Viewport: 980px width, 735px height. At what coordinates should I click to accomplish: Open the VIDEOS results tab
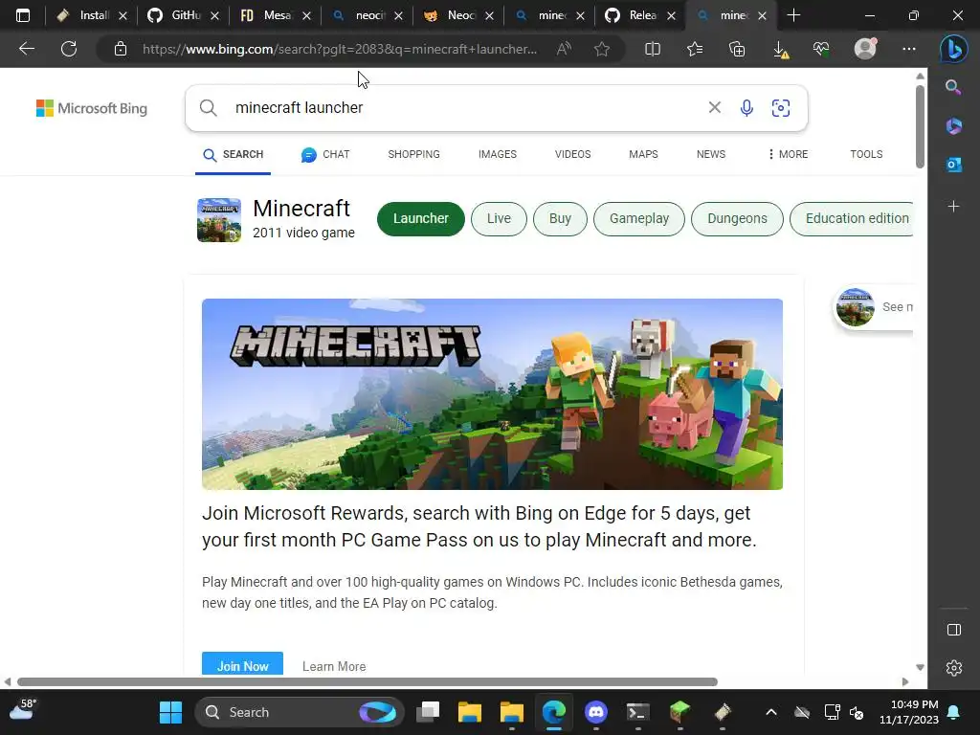click(572, 154)
